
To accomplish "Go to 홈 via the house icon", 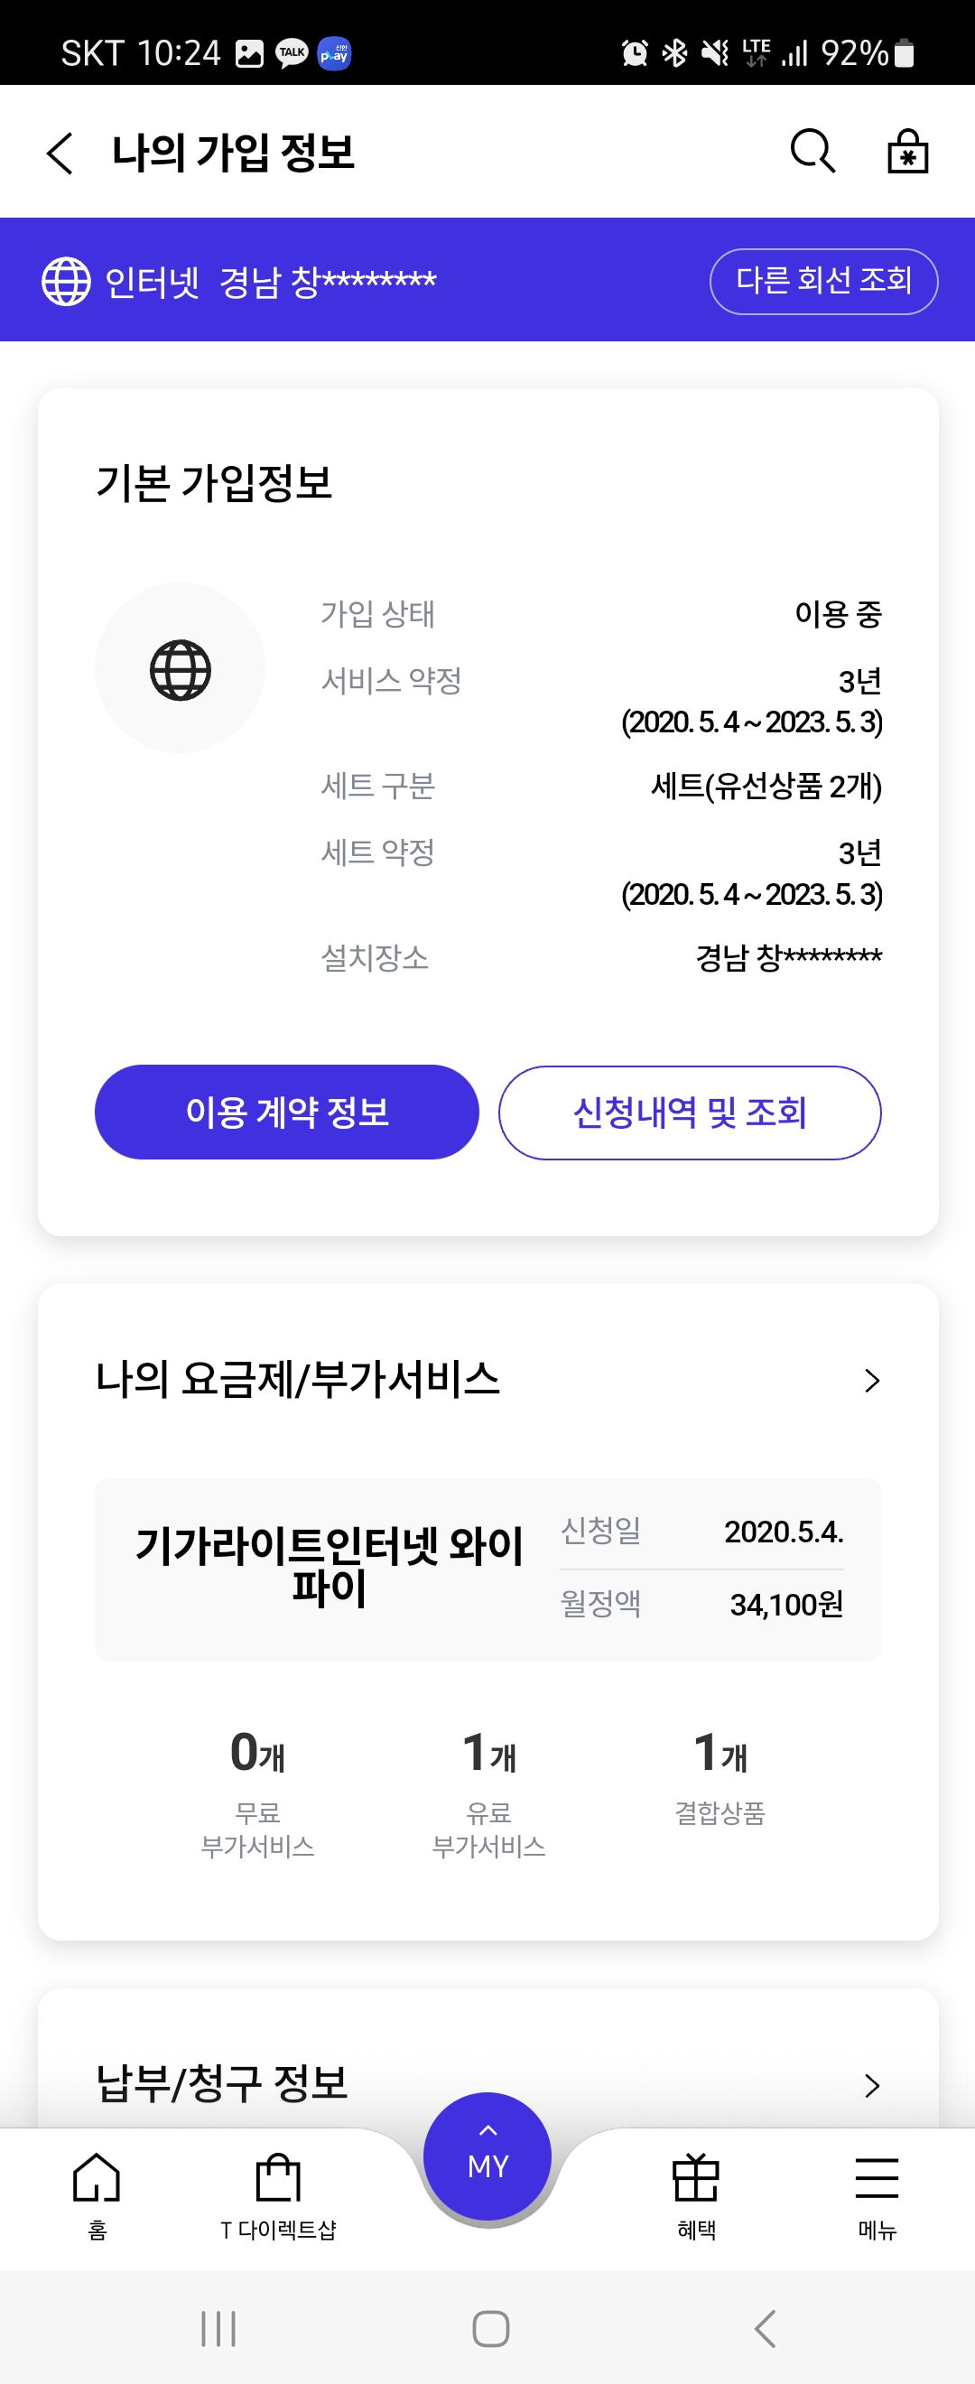I will click(97, 2195).
